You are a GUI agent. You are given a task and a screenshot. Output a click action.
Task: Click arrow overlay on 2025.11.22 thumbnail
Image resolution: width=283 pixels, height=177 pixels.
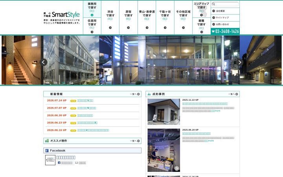[177, 122]
